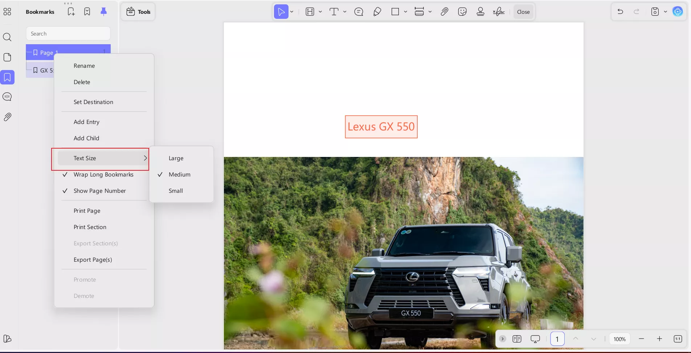Select the cursor selection tool
691x353 pixels.
click(281, 12)
